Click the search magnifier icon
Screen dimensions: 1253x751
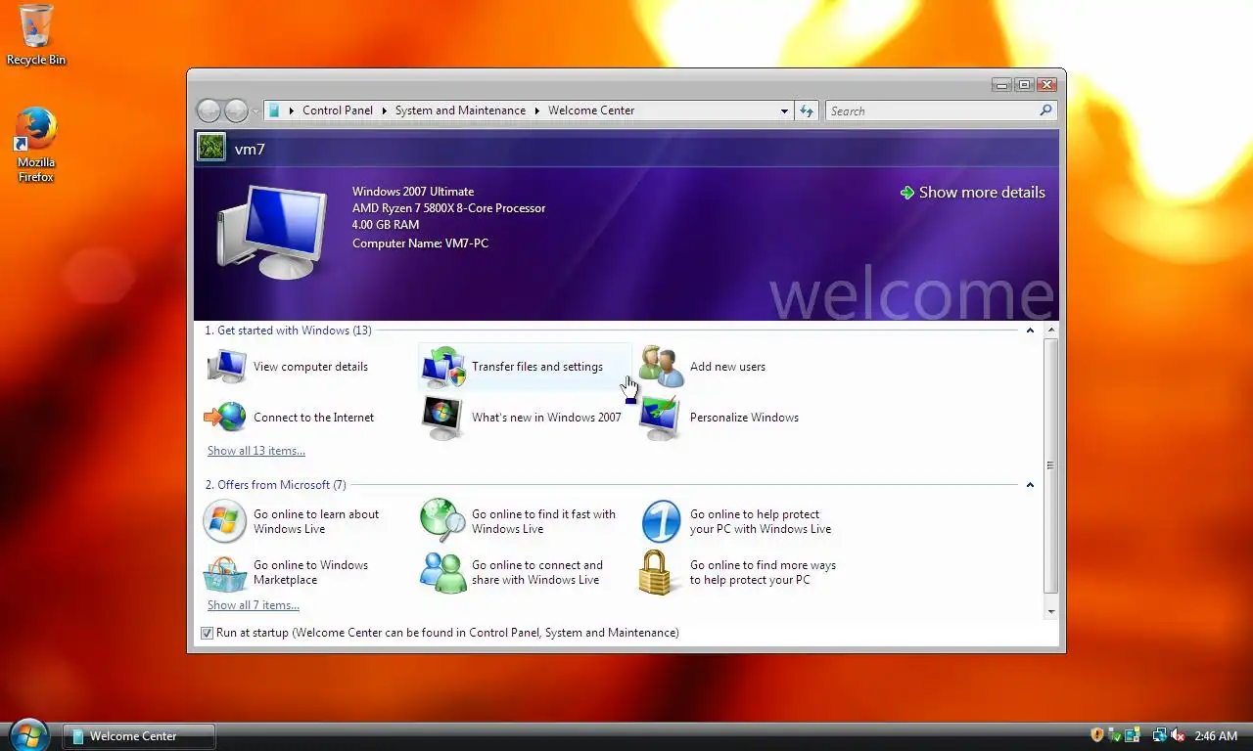tap(1045, 110)
